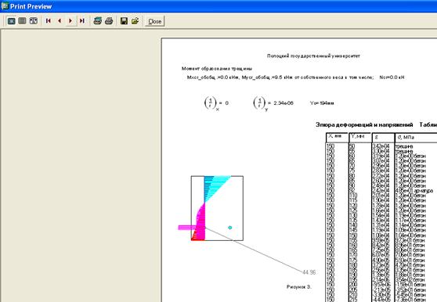Set zoom to 100% with second icon
This screenshot has width=437, height=302.
[22, 21]
